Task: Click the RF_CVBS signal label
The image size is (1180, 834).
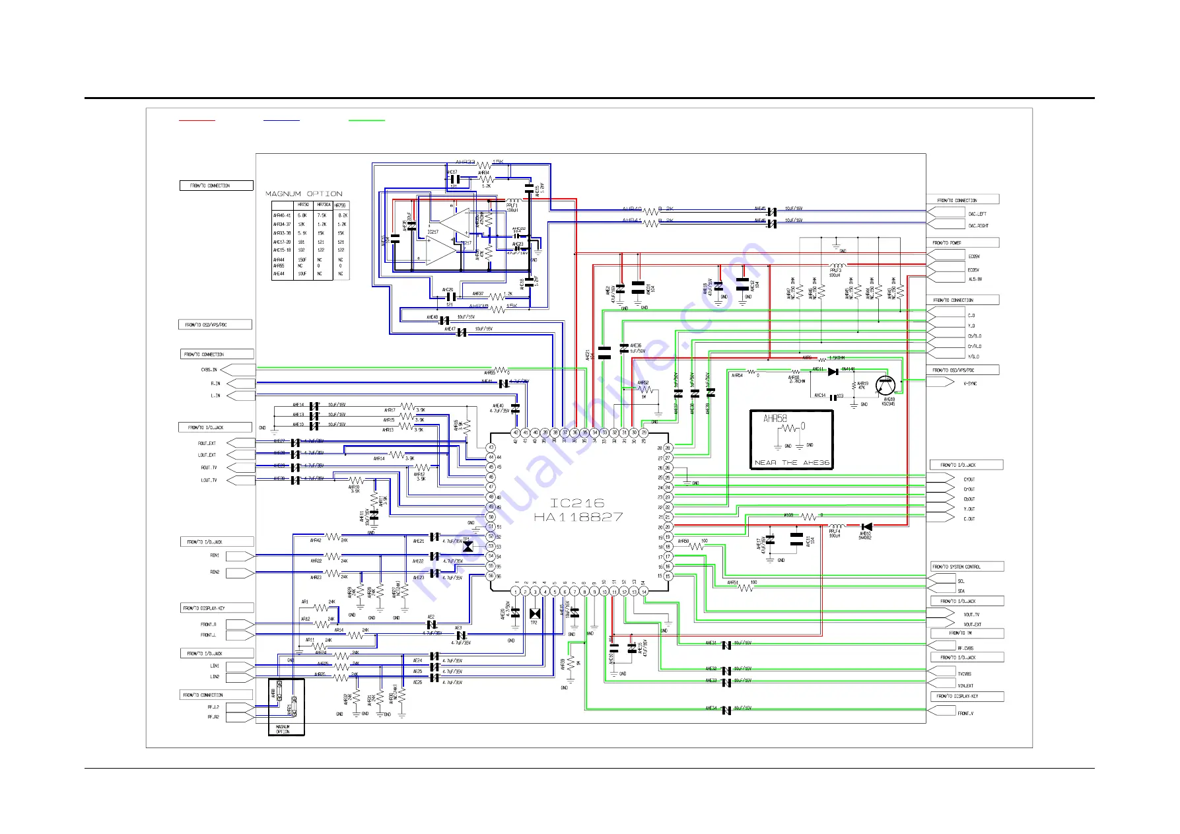Action: click(965, 648)
